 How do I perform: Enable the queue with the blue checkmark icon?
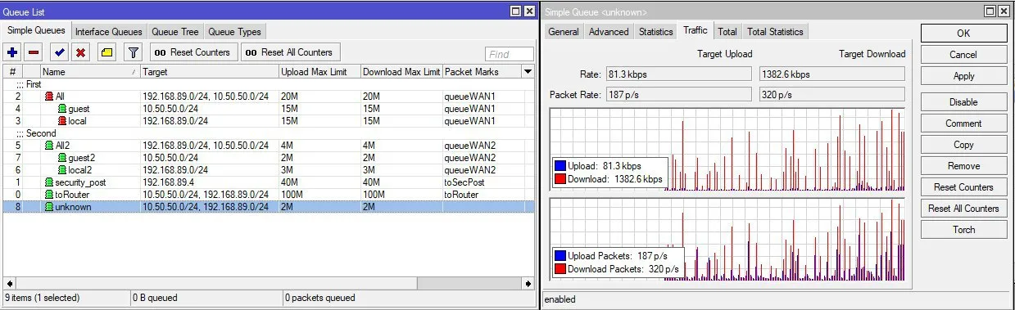[59, 52]
